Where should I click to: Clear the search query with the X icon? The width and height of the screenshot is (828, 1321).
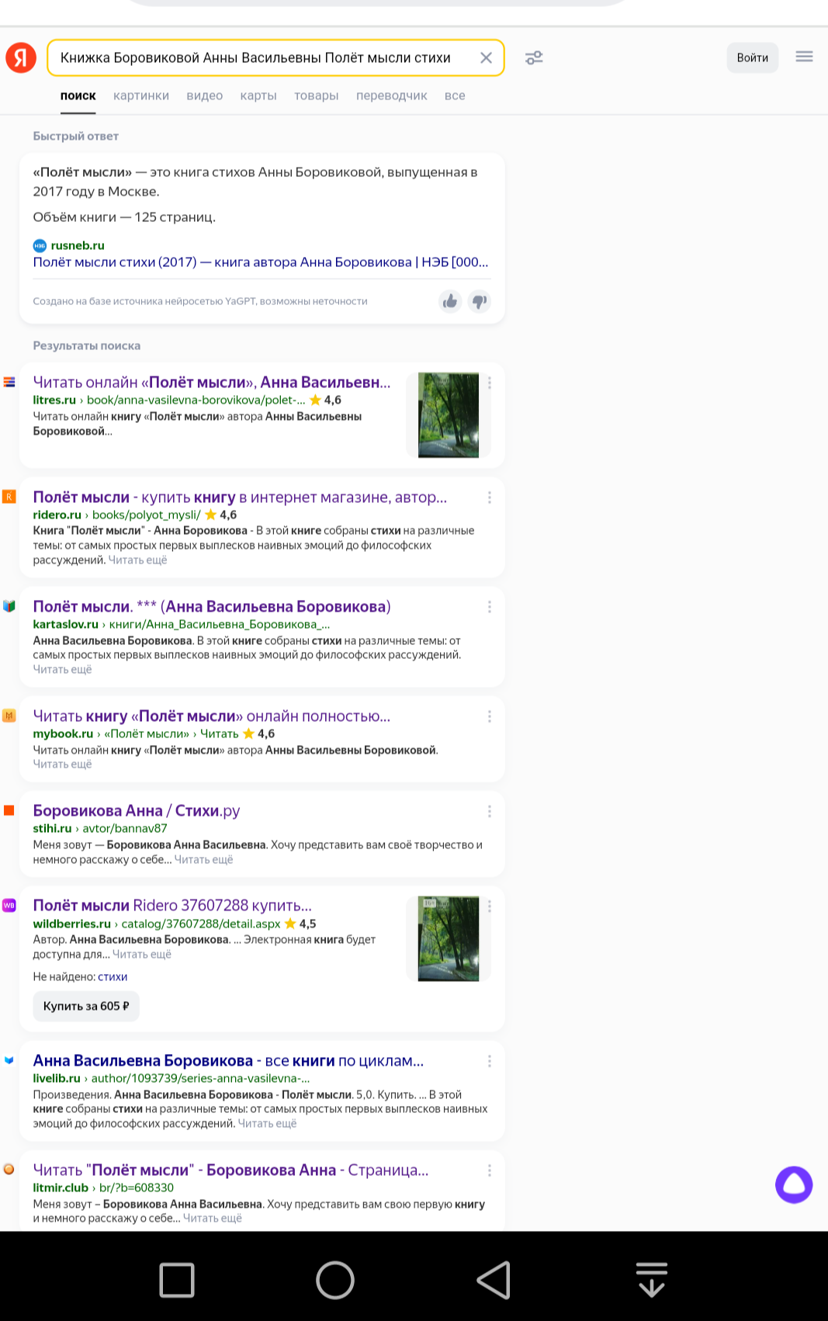pos(486,57)
